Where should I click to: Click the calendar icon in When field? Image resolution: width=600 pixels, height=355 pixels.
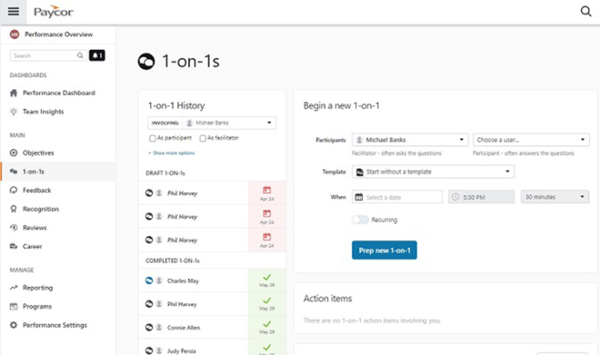358,197
